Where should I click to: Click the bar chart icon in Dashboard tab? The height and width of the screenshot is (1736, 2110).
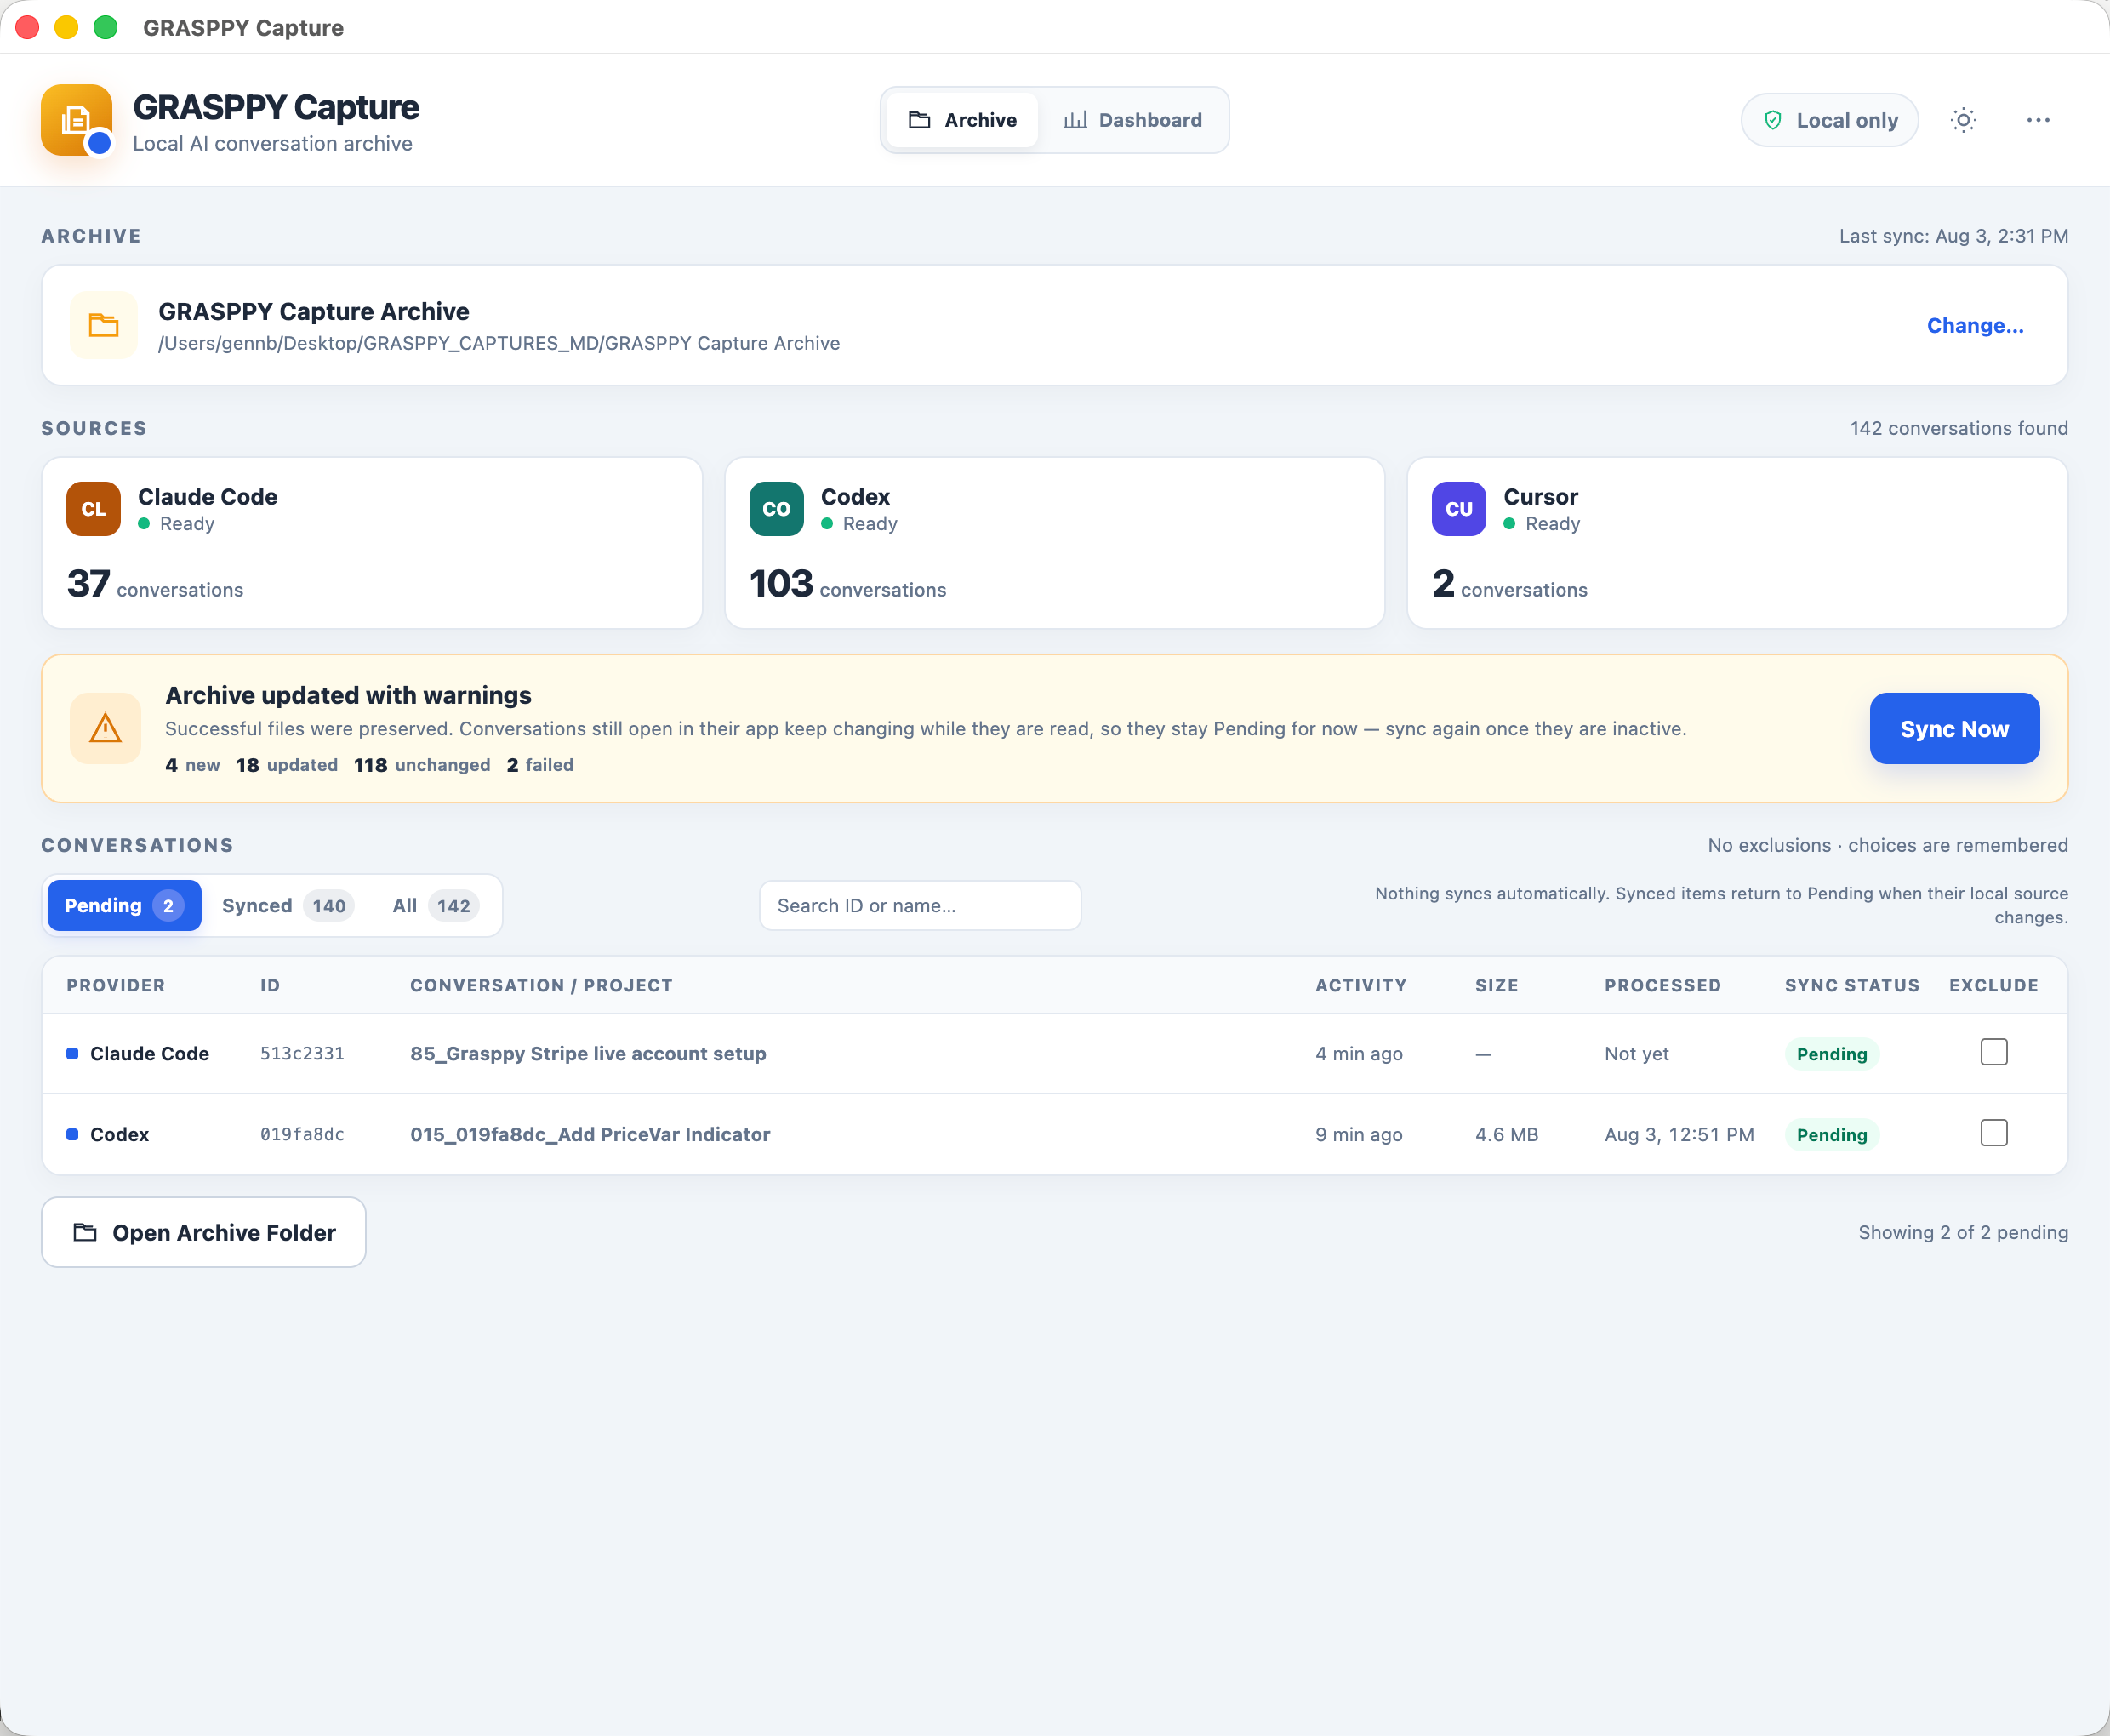coord(1075,120)
